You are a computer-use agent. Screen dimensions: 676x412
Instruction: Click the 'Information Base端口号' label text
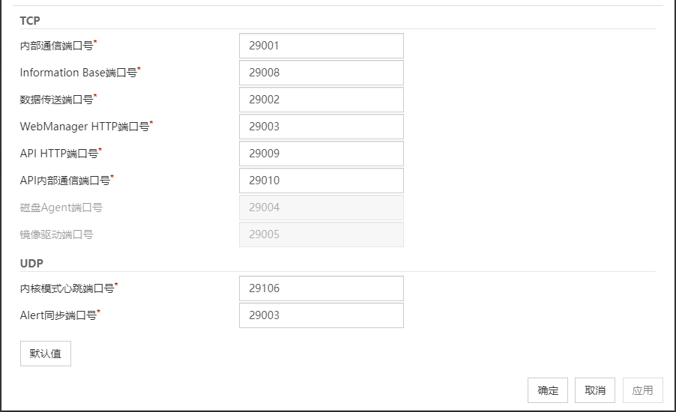coord(79,73)
